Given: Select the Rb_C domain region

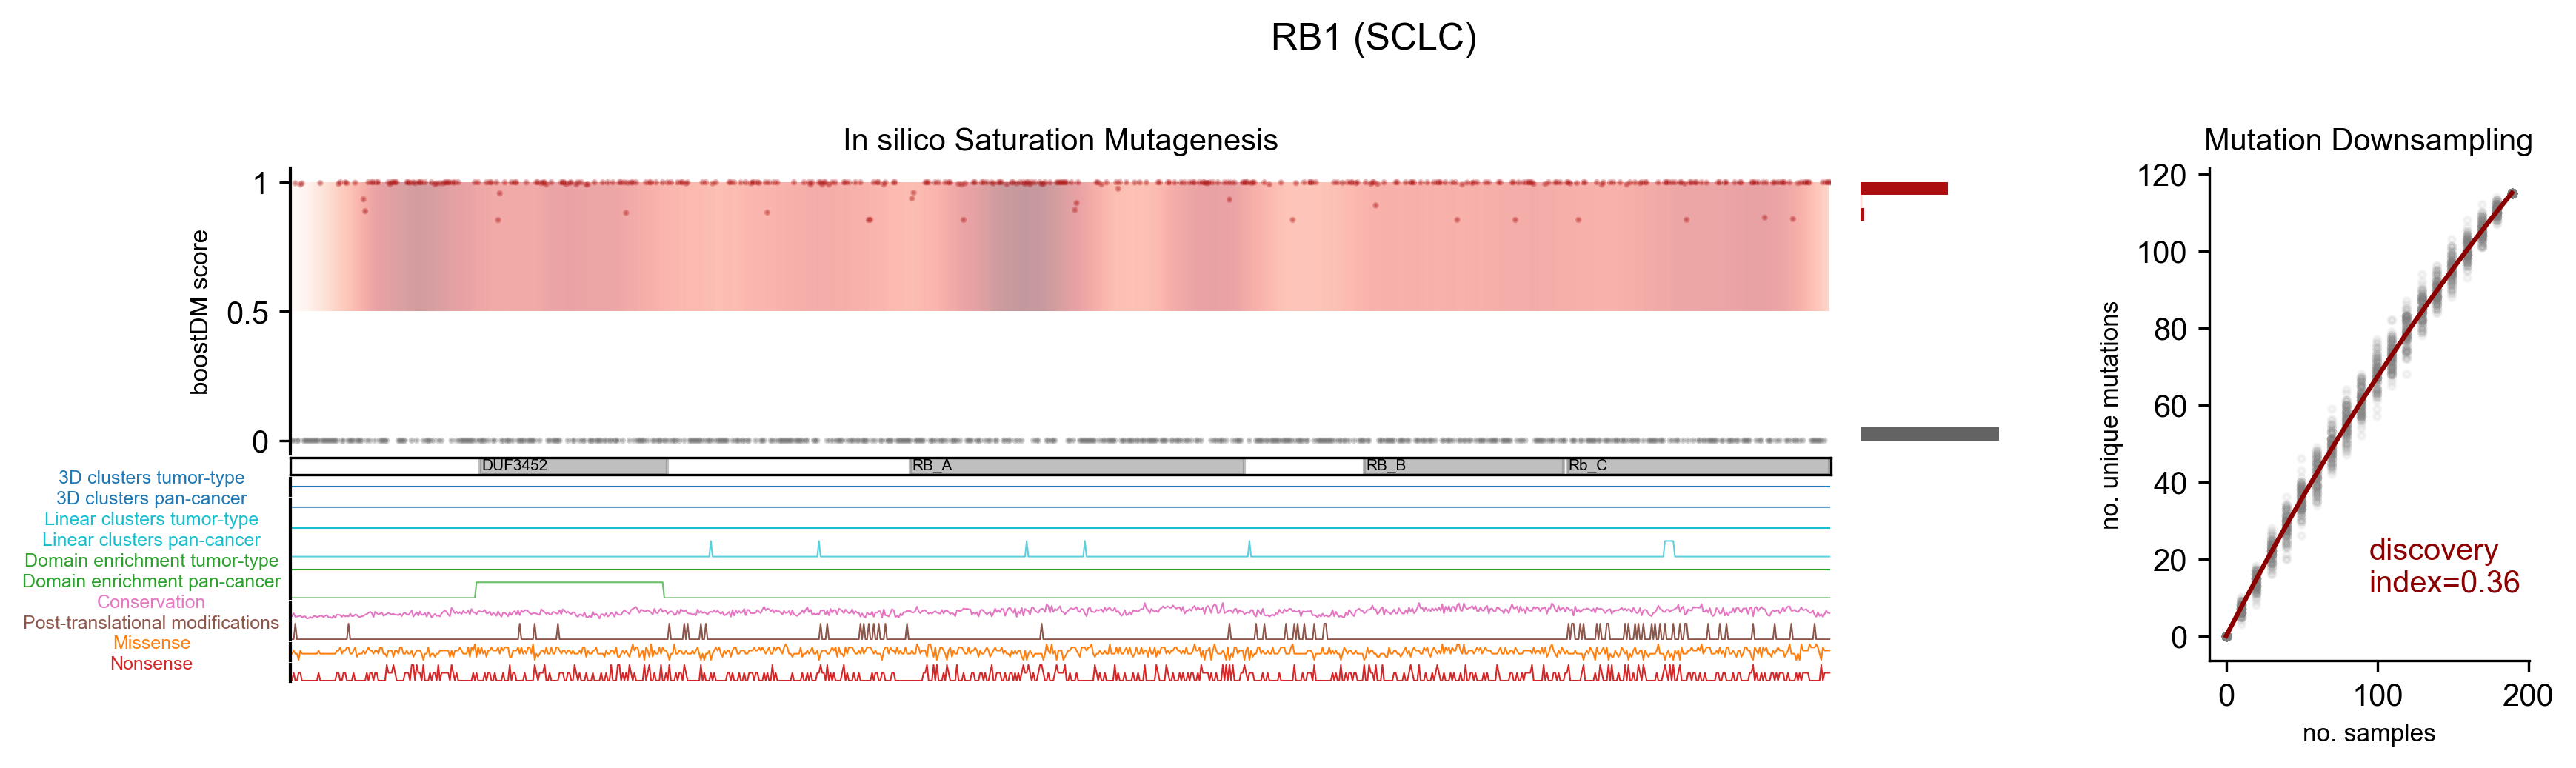Looking at the screenshot, I should point(1696,466).
